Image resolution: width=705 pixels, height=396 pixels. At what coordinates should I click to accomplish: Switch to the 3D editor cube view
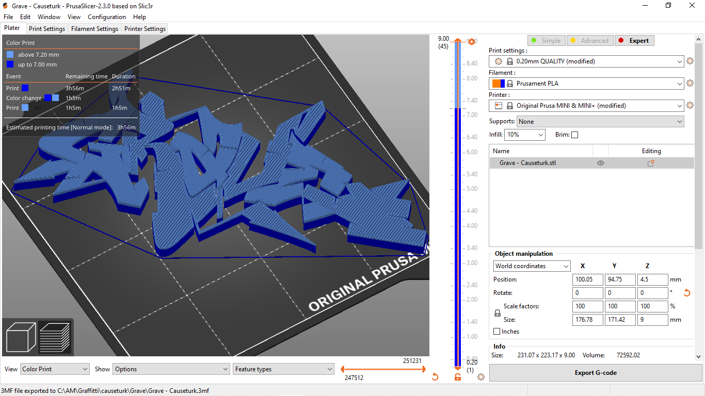point(21,337)
